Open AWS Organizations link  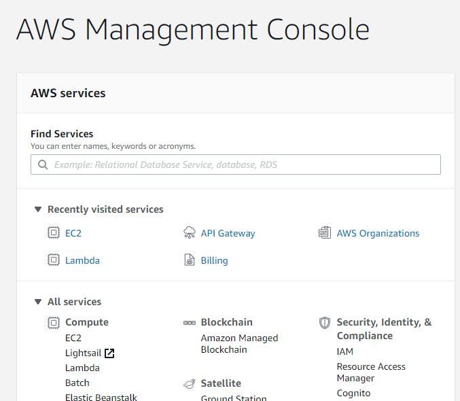[378, 233]
